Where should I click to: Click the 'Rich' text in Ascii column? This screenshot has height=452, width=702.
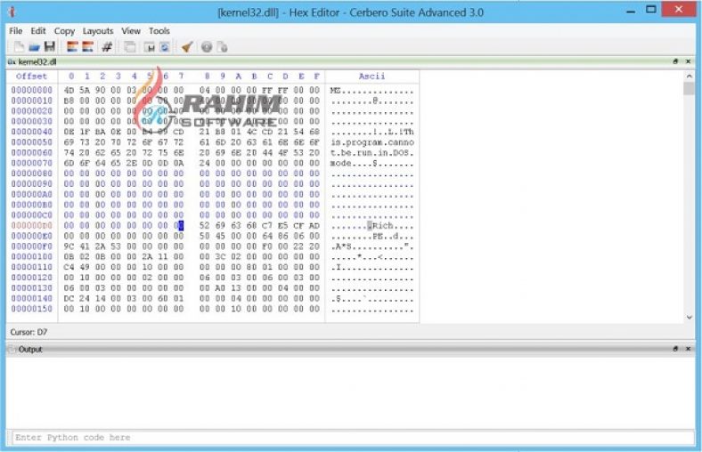[x=383, y=226]
